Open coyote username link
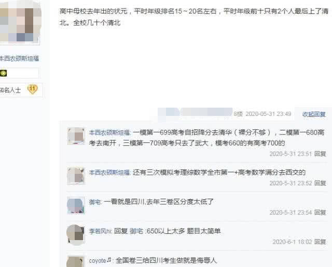 (x=100, y=260)
